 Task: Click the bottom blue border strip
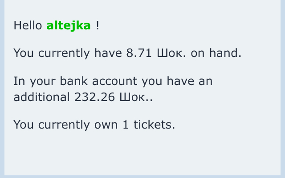coord(142,176)
